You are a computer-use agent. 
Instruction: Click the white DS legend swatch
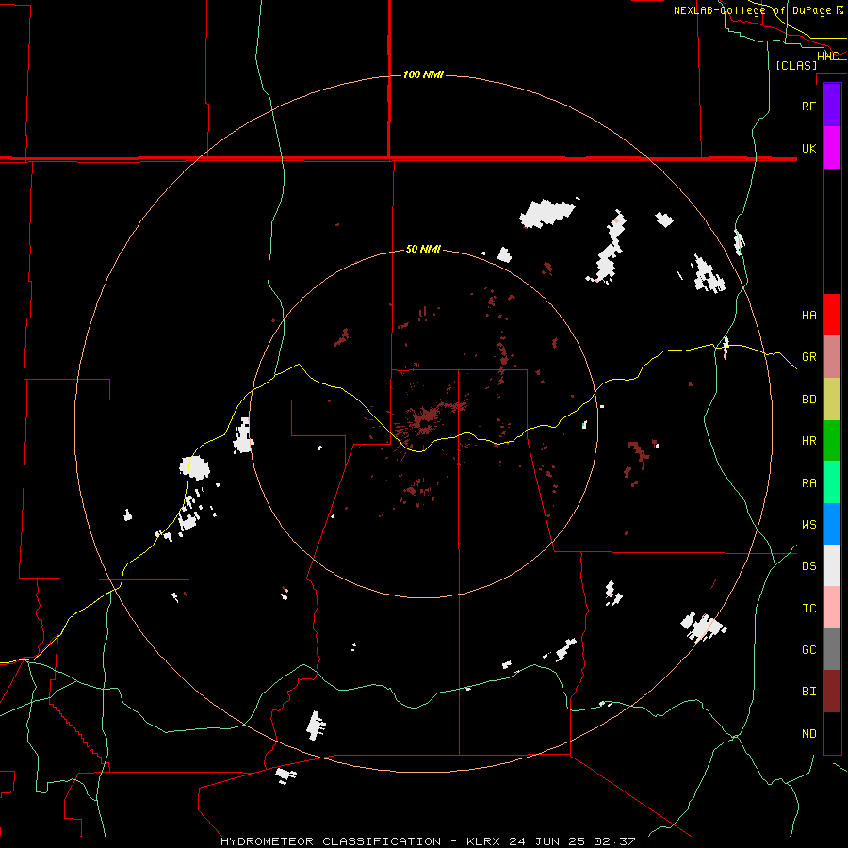click(x=832, y=565)
